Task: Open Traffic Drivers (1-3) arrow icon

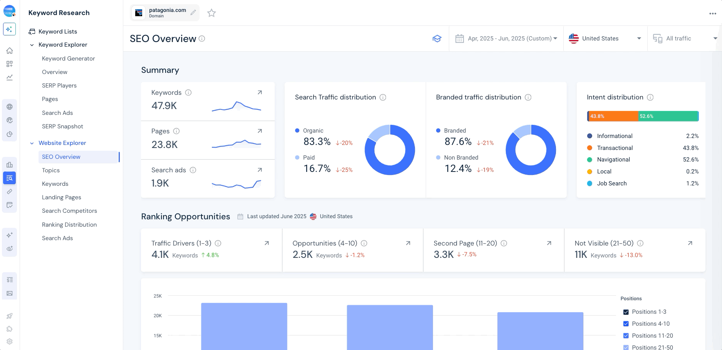Action: tap(267, 243)
